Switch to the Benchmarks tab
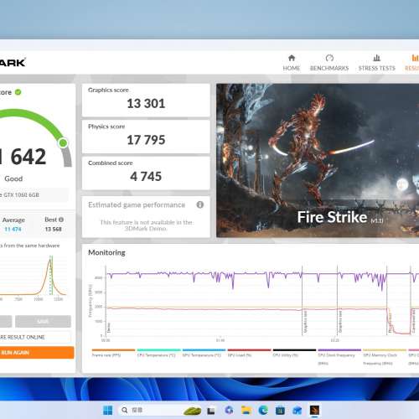 329,63
